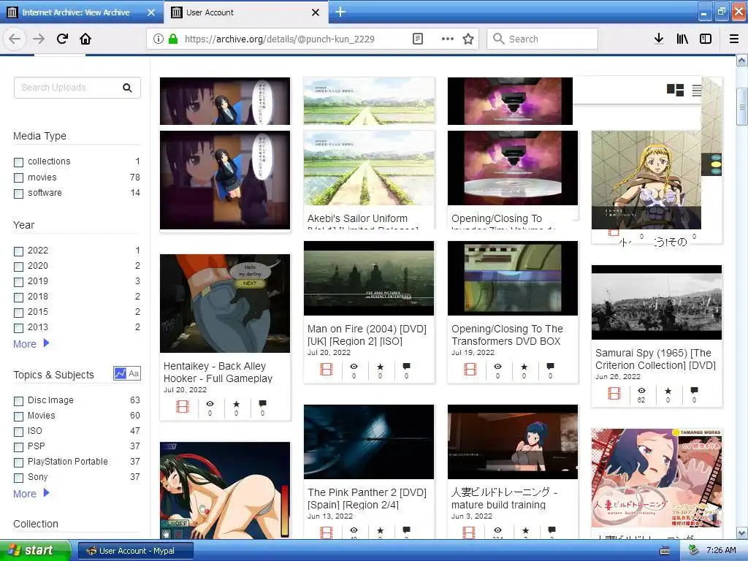
Task: Click the film icon under Hentaikey Back Alley
Action: point(183,406)
